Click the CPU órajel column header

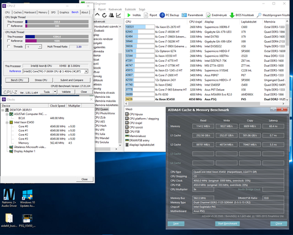click(x=195, y=21)
